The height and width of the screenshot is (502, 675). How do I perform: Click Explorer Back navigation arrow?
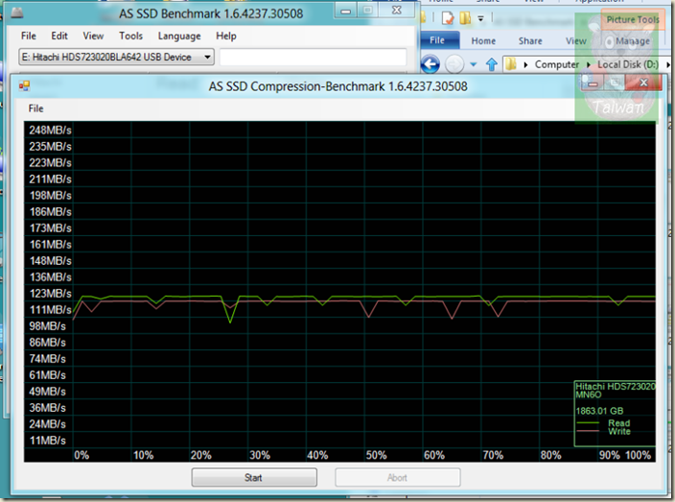[431, 64]
